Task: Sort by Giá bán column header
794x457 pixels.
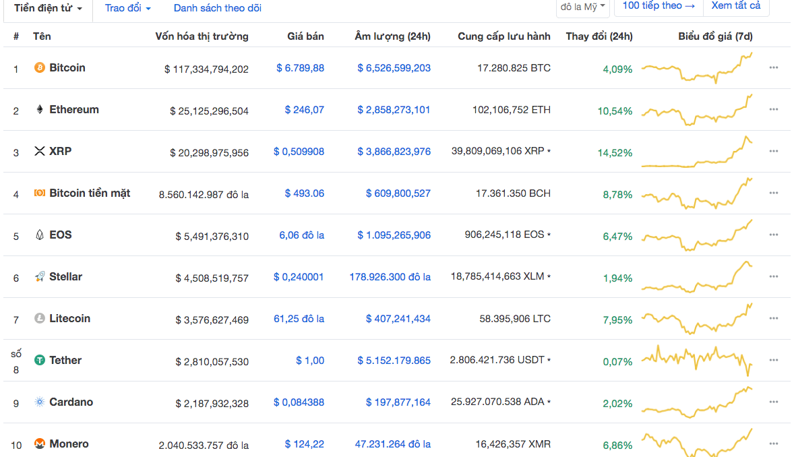Action: [x=305, y=36]
